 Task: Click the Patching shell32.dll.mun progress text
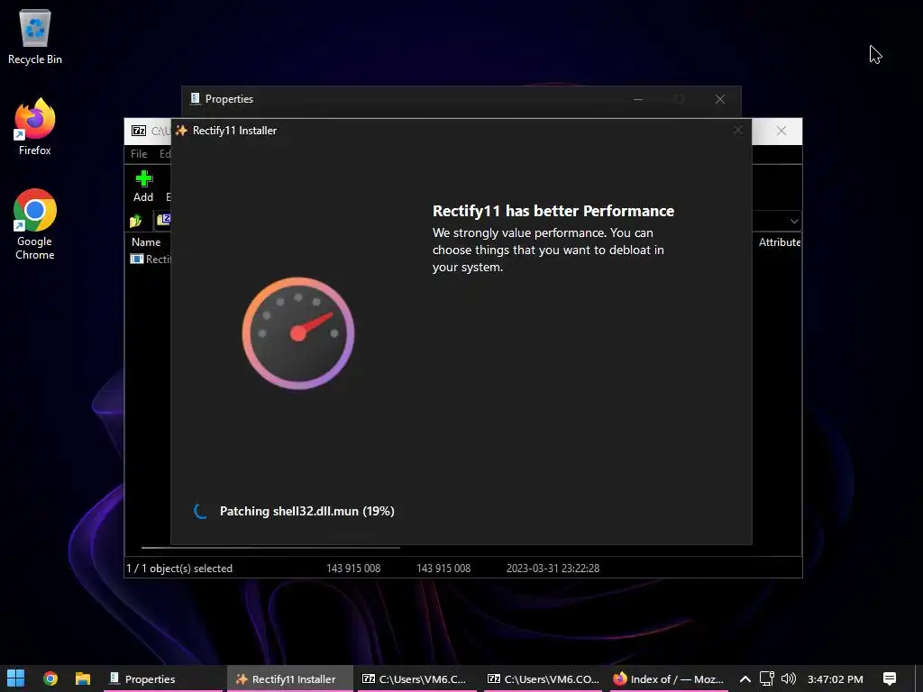point(306,511)
